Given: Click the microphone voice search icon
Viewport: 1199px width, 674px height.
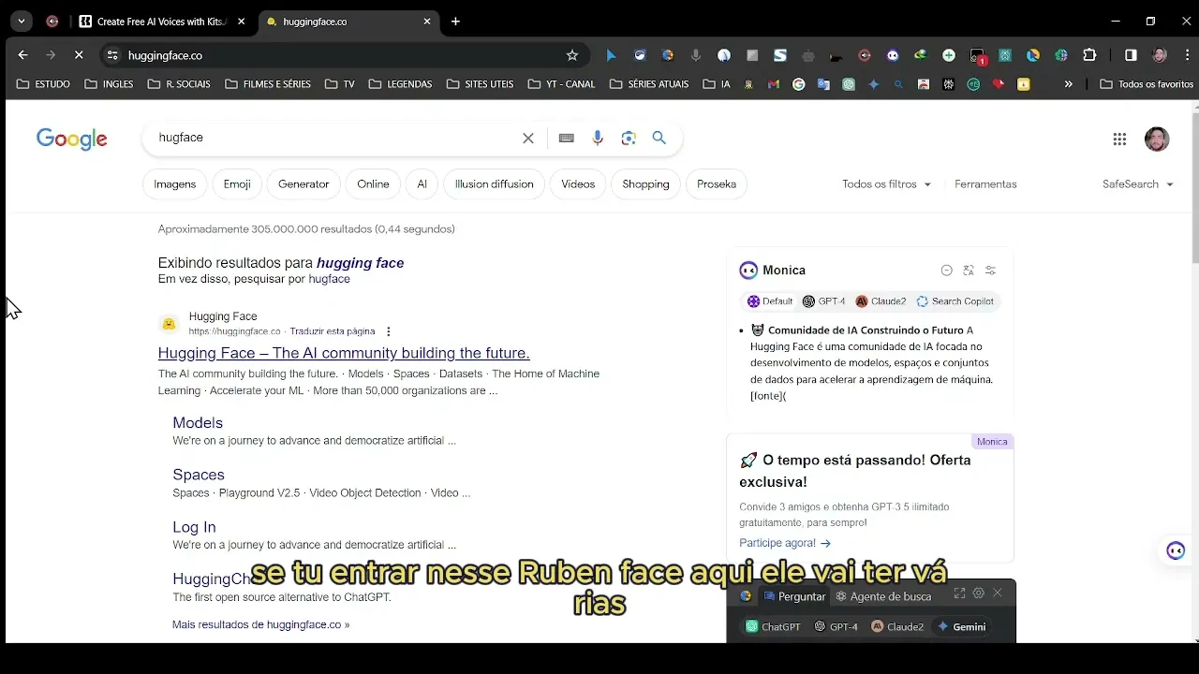Looking at the screenshot, I should coord(598,138).
